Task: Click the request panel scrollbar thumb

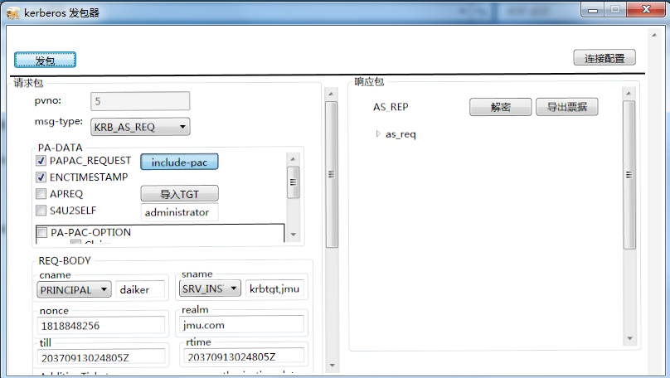Action: click(x=331, y=174)
